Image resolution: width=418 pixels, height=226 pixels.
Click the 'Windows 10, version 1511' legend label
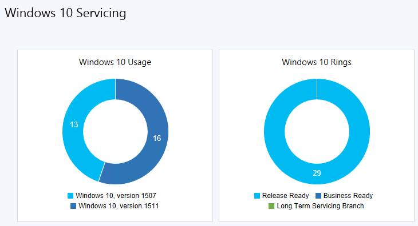(x=119, y=206)
